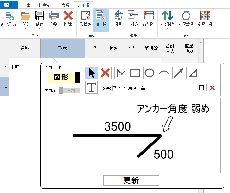This screenshot has height=193, width=230.
Task: Switch to the 工事 tab
Action: 27,5
